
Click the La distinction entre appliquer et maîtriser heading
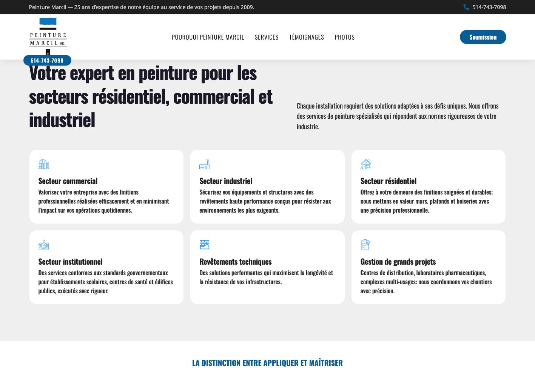[267, 363]
